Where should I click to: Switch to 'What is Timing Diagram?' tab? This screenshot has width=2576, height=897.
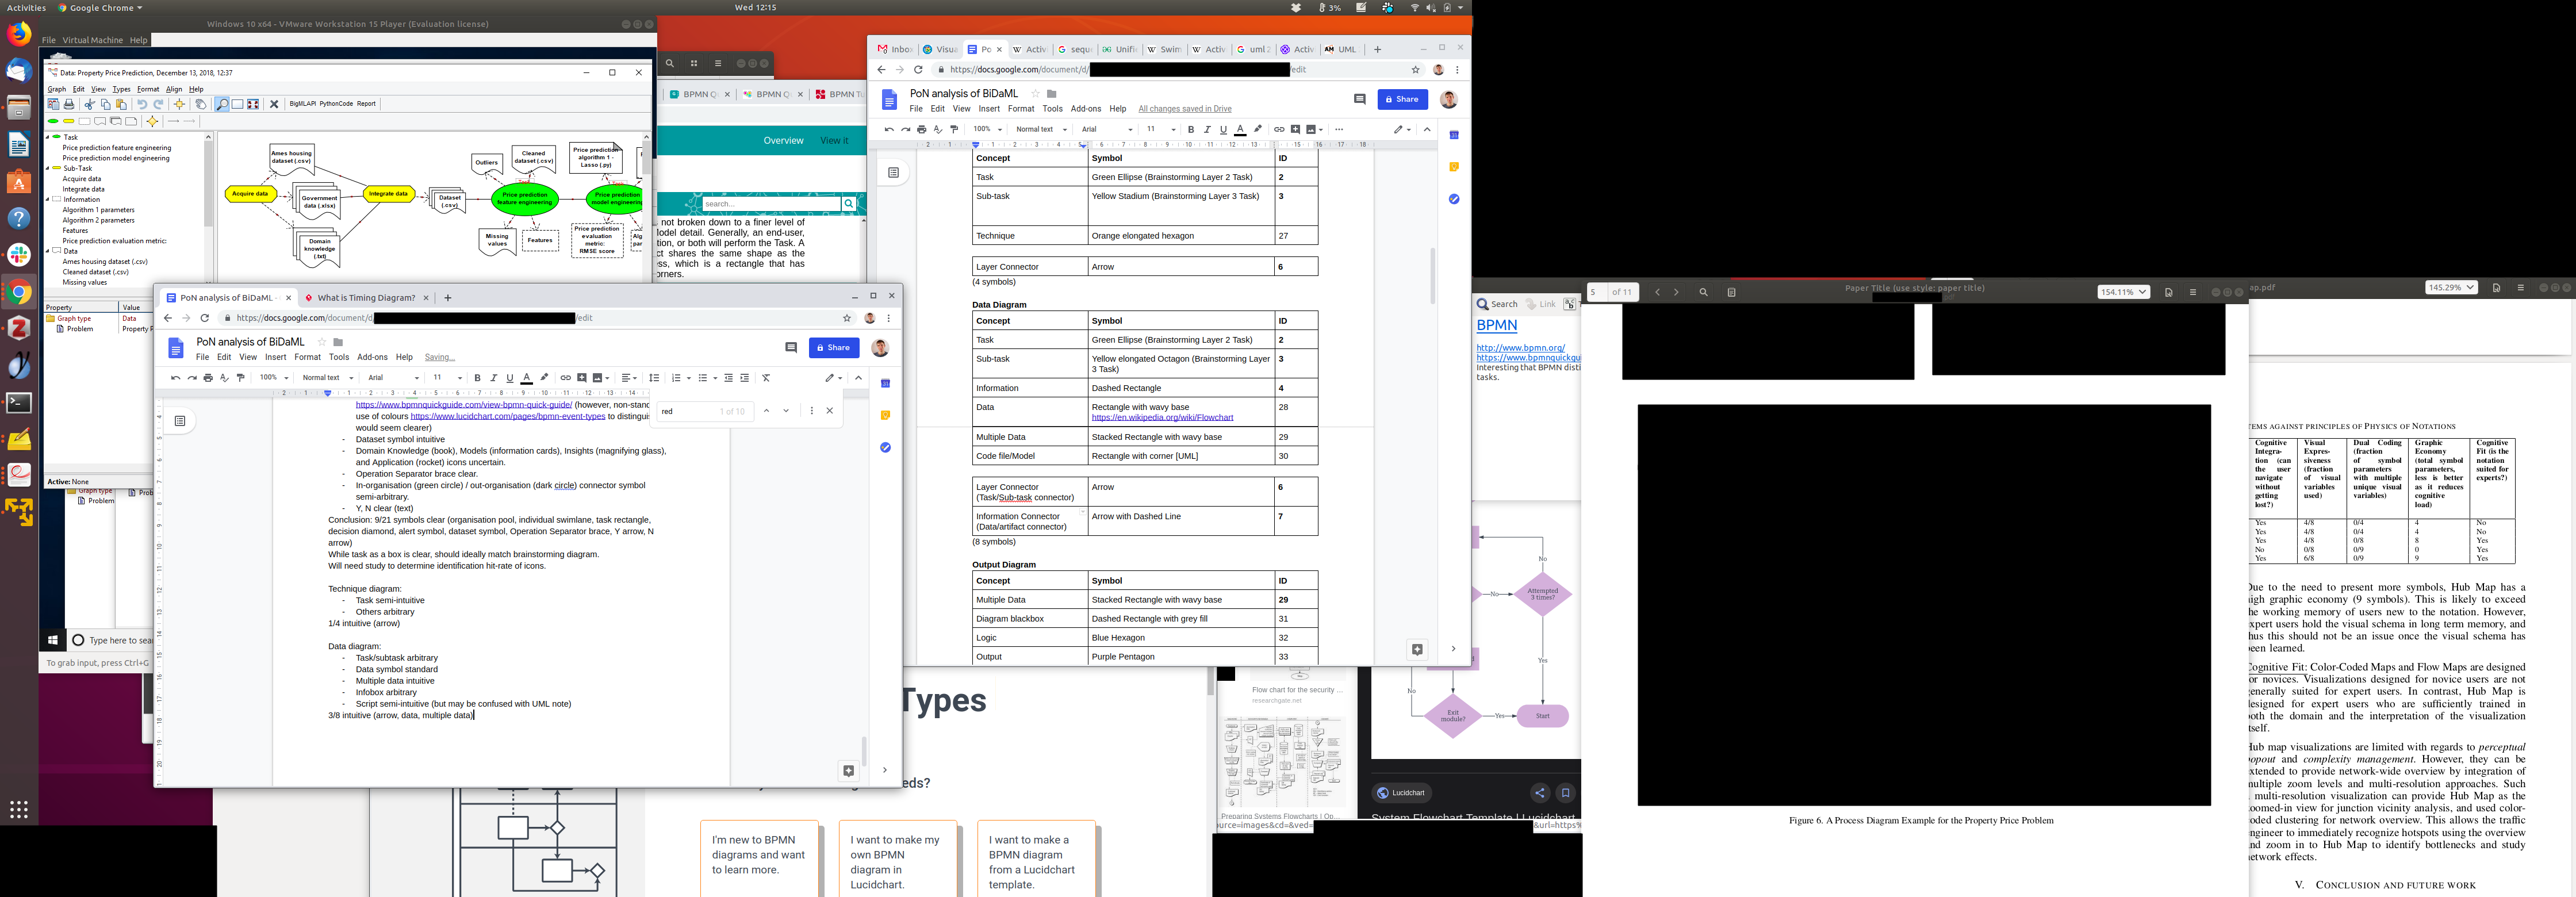pos(366,298)
